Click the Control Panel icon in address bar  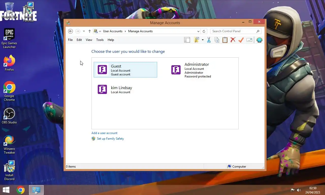[96, 31]
